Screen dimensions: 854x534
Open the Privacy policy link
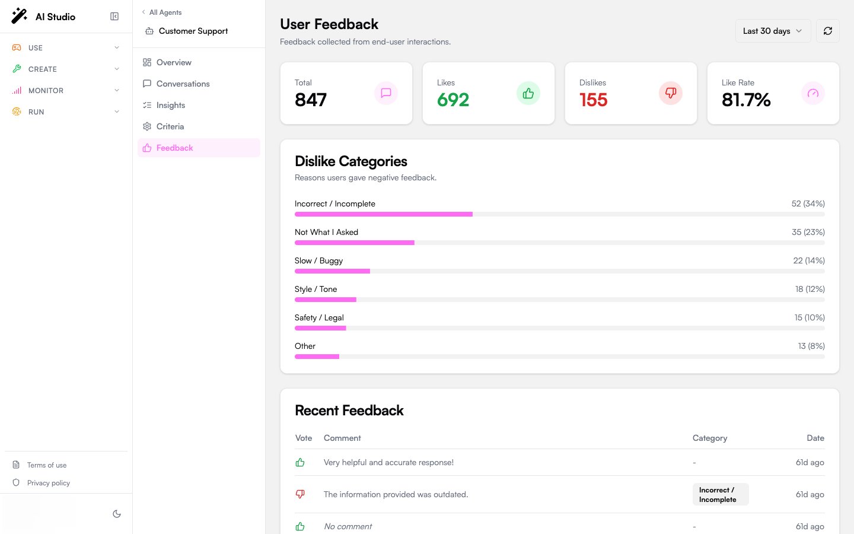click(x=49, y=483)
